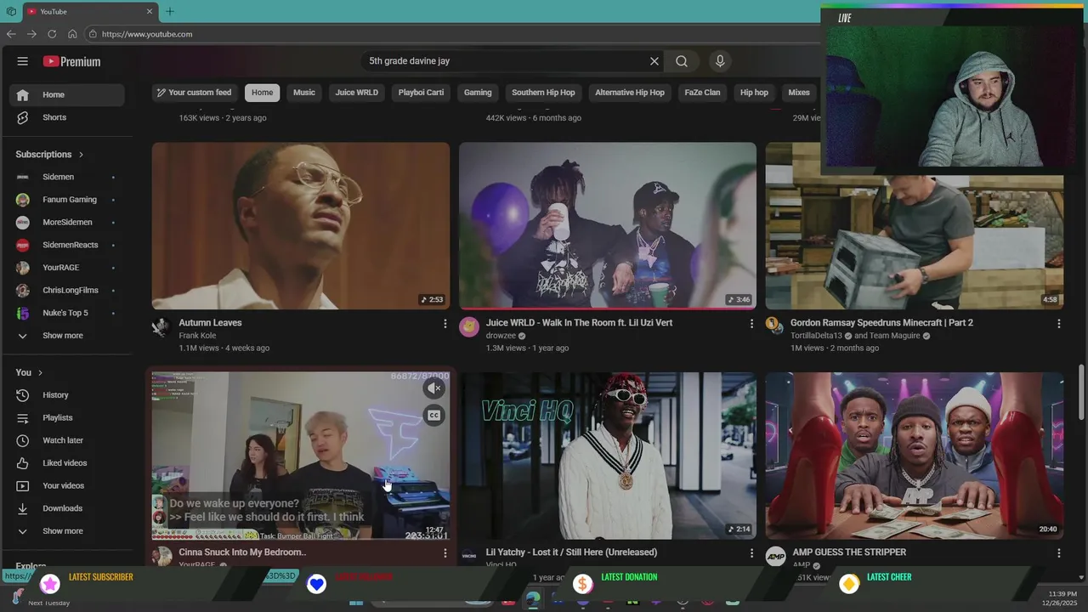1088x612 pixels.
Task: Open Downloads in sidebar
Action: click(x=66, y=508)
